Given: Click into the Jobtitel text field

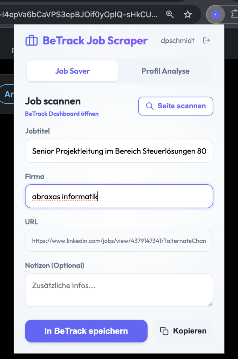Looking at the screenshot, I should coord(119,151).
